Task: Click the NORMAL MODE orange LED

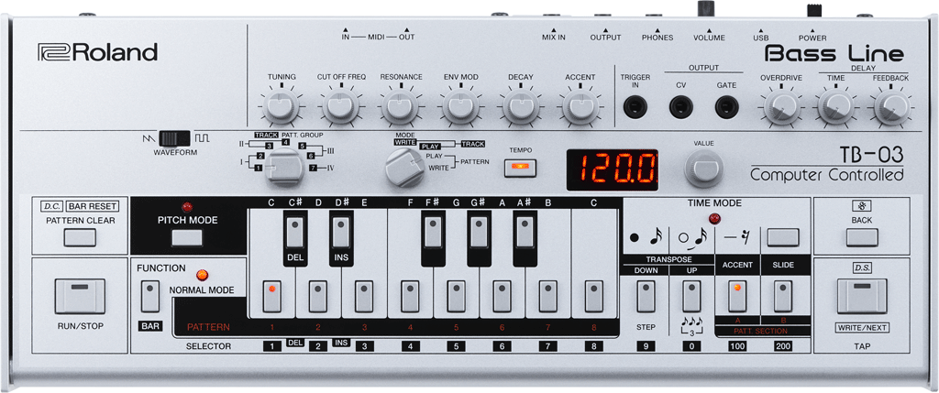Action: 203,276
